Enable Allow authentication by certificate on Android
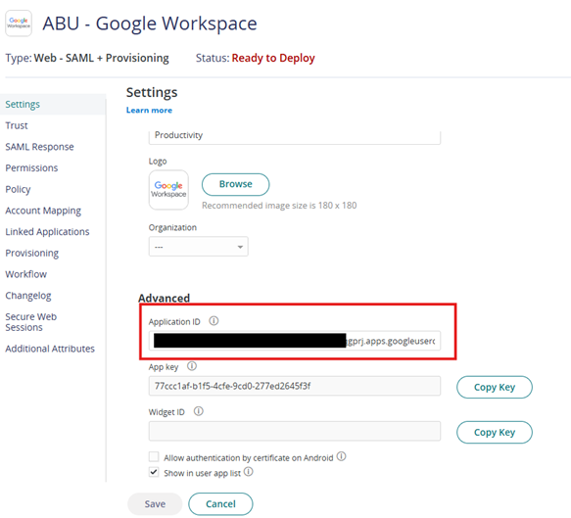The image size is (571, 518). [154, 456]
